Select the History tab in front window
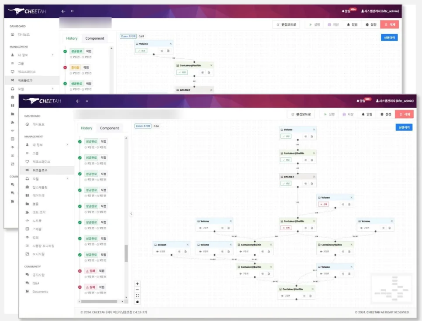422x321 pixels. [86, 128]
